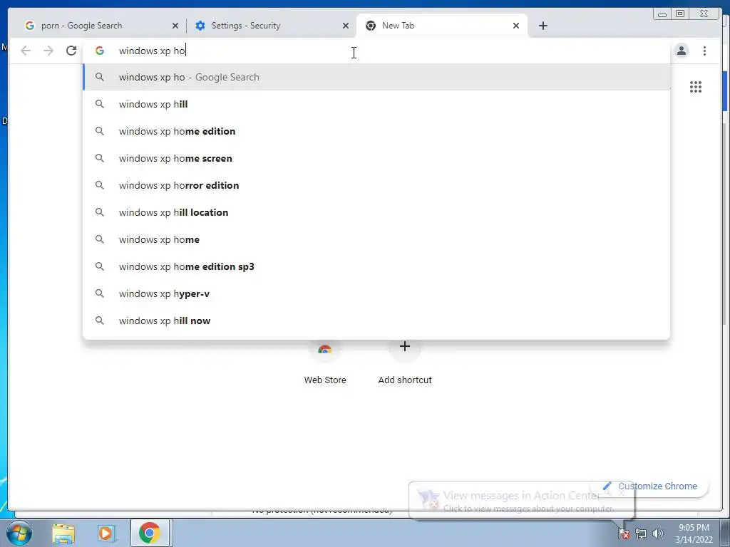Click the Customize Chrome button
Viewport: 730px width, 547px height.
coord(650,486)
